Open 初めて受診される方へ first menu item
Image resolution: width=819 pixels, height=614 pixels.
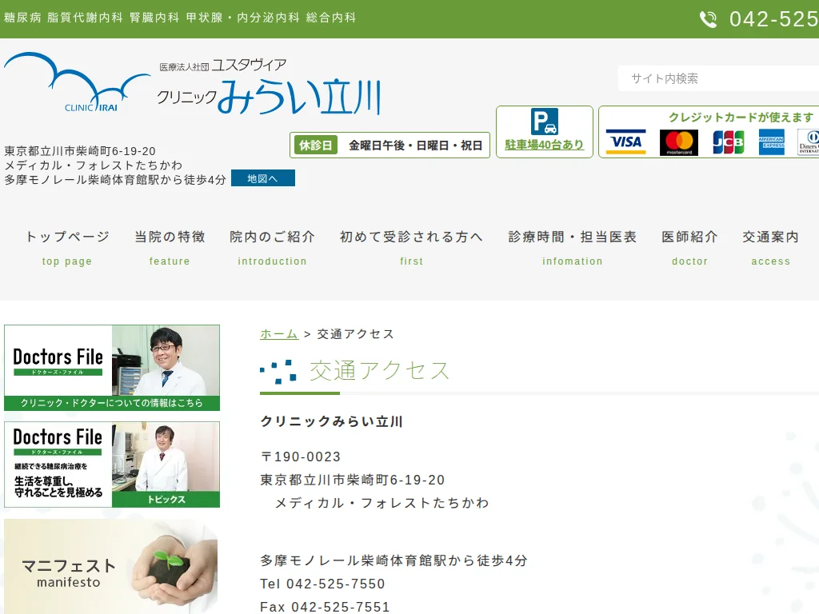[411, 248]
